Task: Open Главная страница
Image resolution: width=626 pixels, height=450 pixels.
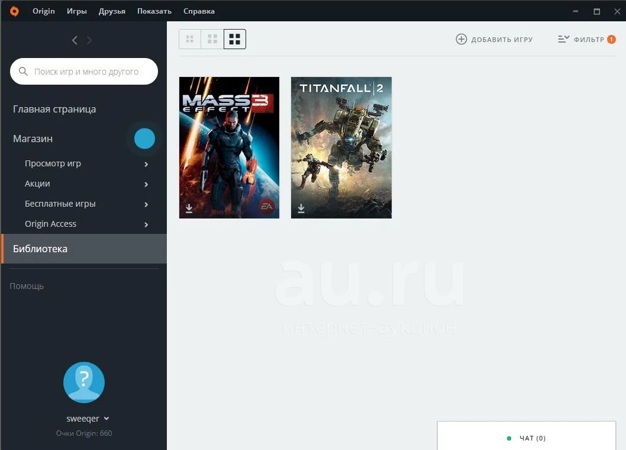Action: (x=54, y=109)
